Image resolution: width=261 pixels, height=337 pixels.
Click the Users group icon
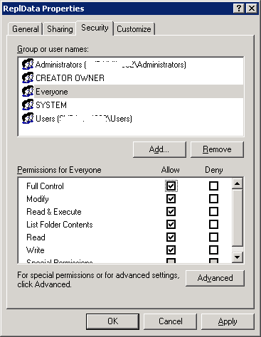[x=28, y=119]
